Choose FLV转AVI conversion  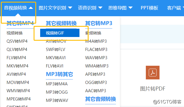coord(55,66)
